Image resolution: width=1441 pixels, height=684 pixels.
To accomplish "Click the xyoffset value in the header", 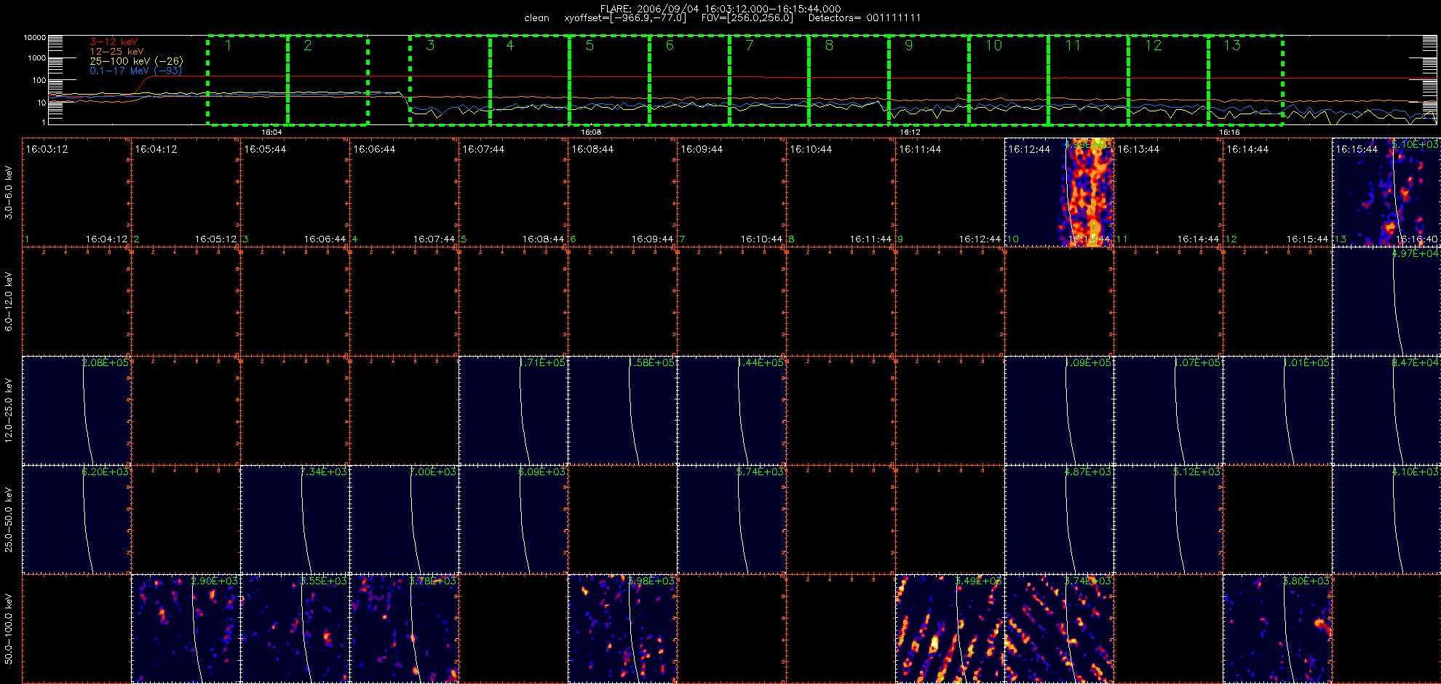I will [625, 18].
